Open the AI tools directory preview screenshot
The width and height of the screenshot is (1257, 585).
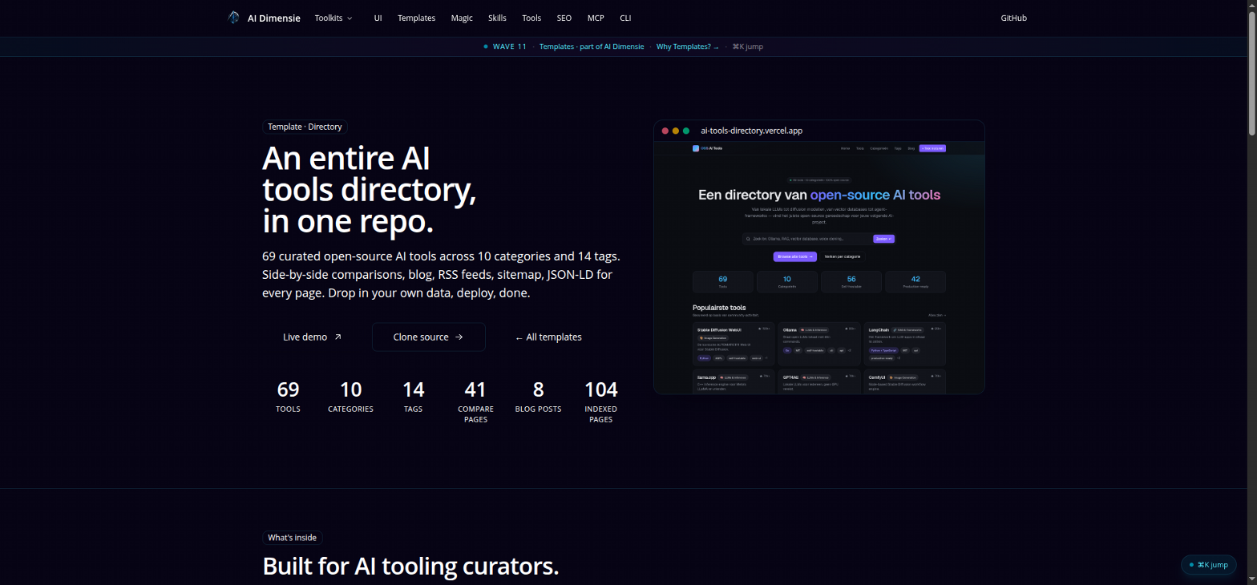(819, 268)
